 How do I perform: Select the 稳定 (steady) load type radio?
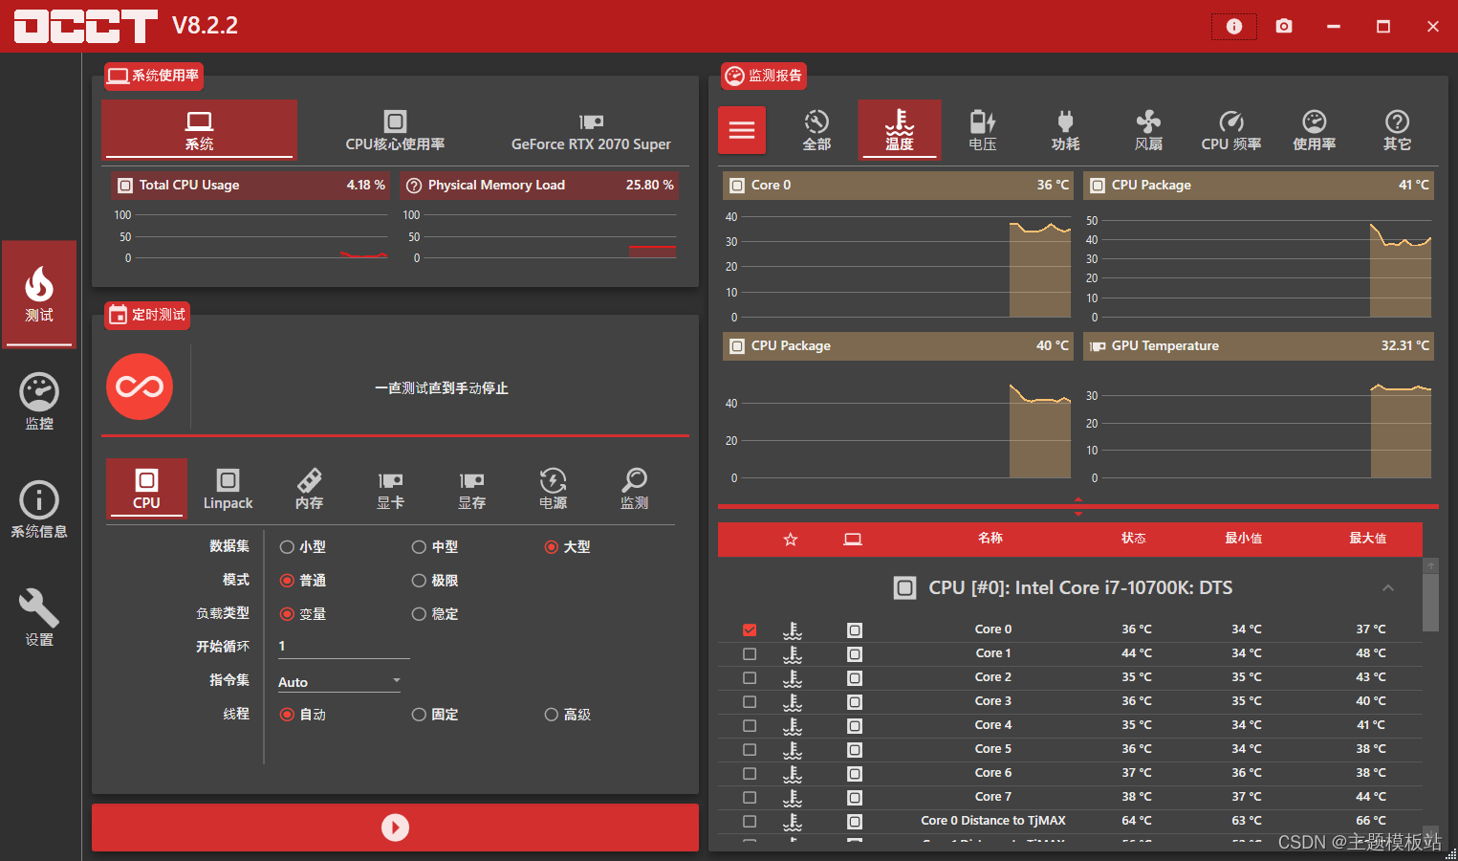[x=419, y=614]
